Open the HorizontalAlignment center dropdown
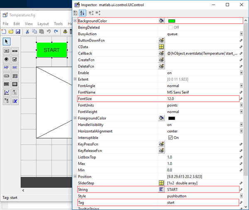Screen dimensions: 249x210 [x=241, y=131]
